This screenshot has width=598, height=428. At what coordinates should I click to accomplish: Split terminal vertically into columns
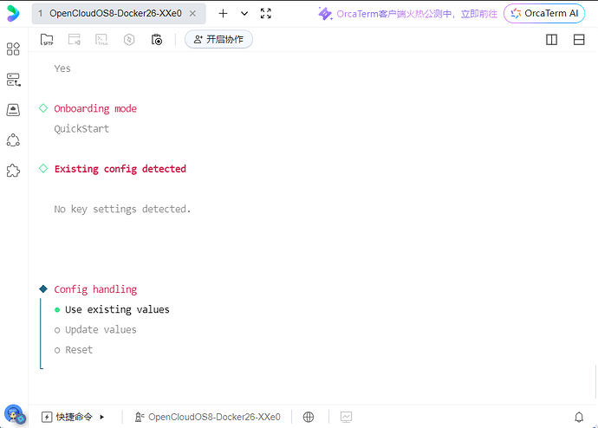[x=551, y=40]
